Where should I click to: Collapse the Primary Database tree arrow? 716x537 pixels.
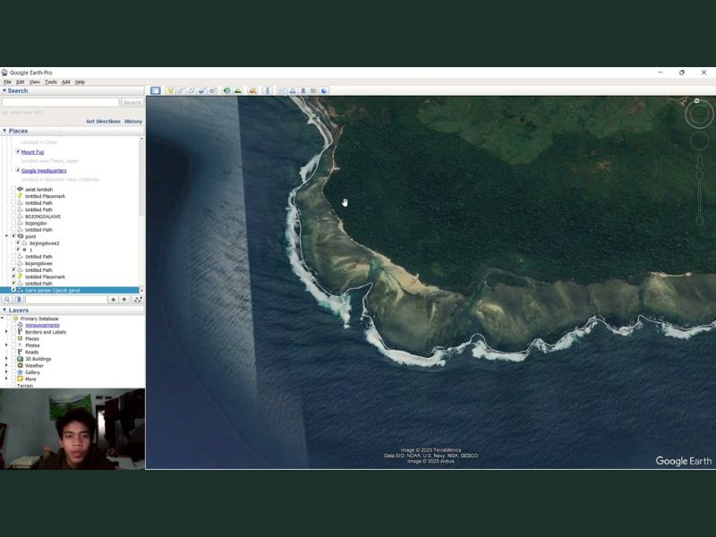(3, 319)
